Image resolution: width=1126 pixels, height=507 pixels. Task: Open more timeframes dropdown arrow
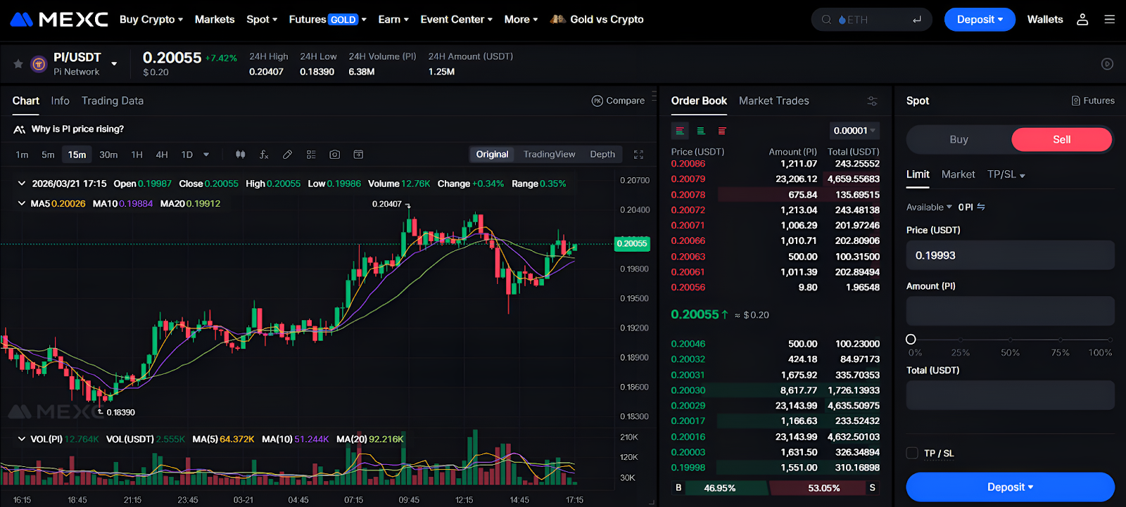pos(206,155)
